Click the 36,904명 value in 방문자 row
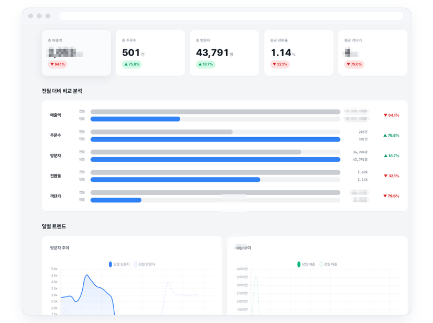433x323 pixels. pos(360,152)
